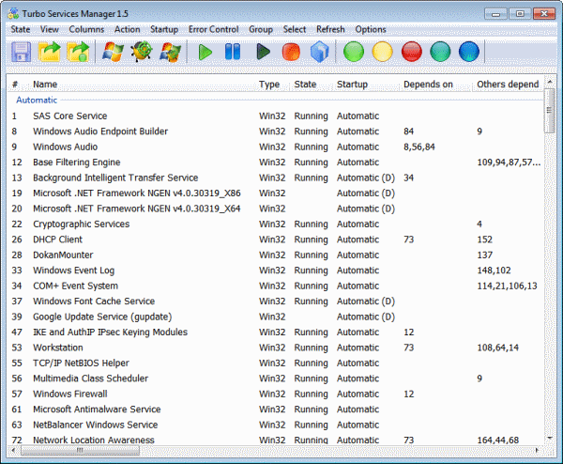Click the first folder with green arrow icon
This screenshot has height=464, width=563.
(x=50, y=52)
